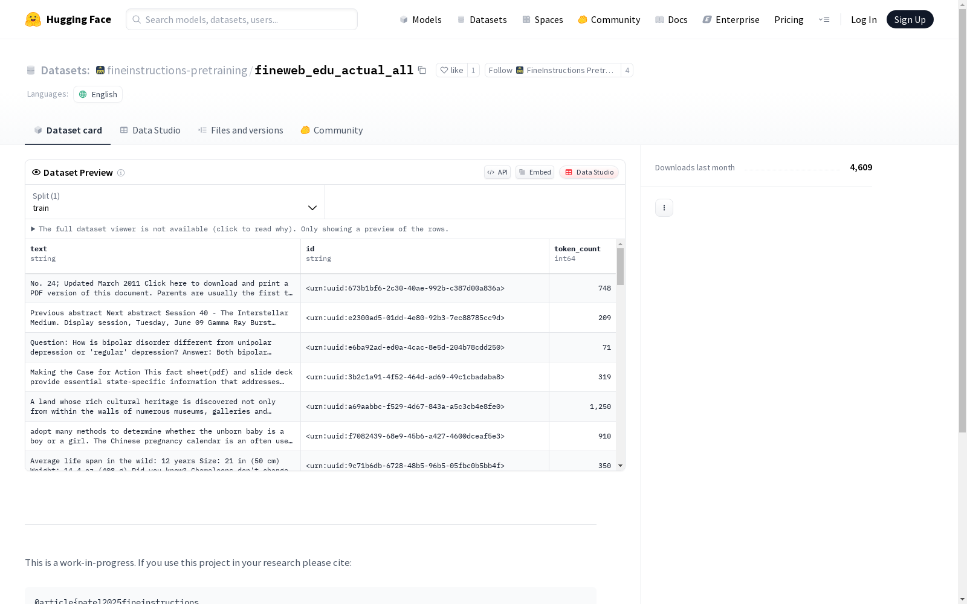Open the Split train dropdown
967x604 pixels.
click(175, 202)
